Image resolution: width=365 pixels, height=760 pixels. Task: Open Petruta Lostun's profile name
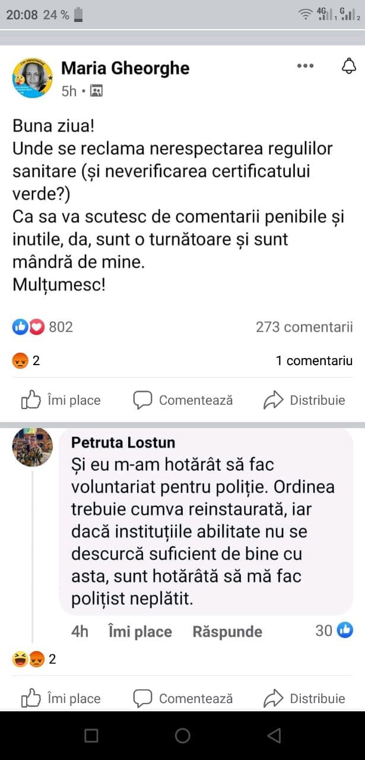[123, 442]
